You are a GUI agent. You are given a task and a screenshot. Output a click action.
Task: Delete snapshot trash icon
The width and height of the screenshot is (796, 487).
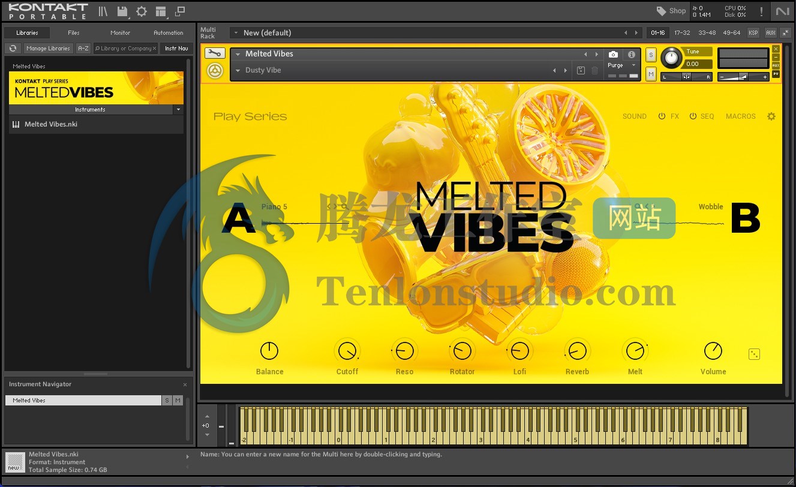click(x=594, y=70)
